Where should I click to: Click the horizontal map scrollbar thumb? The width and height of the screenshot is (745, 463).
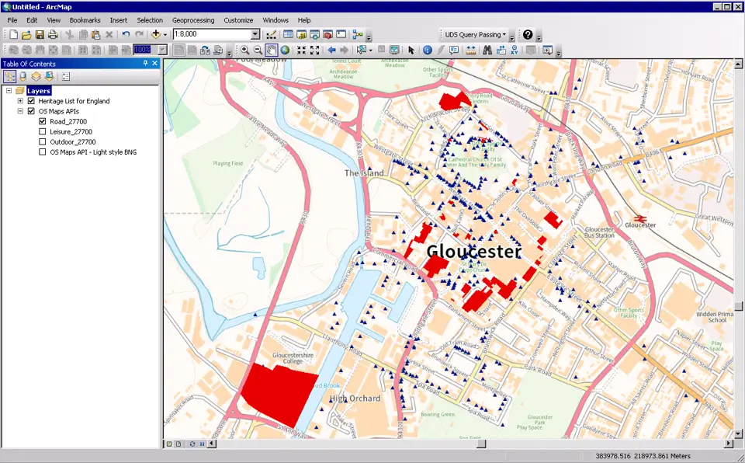tap(481, 444)
